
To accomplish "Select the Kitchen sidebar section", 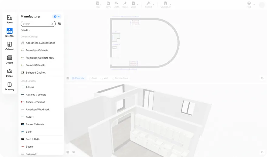I will click(x=9, y=33).
